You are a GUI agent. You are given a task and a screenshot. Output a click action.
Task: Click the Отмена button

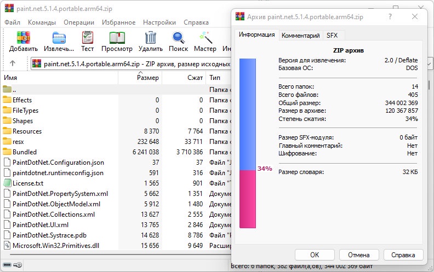coord(359,254)
